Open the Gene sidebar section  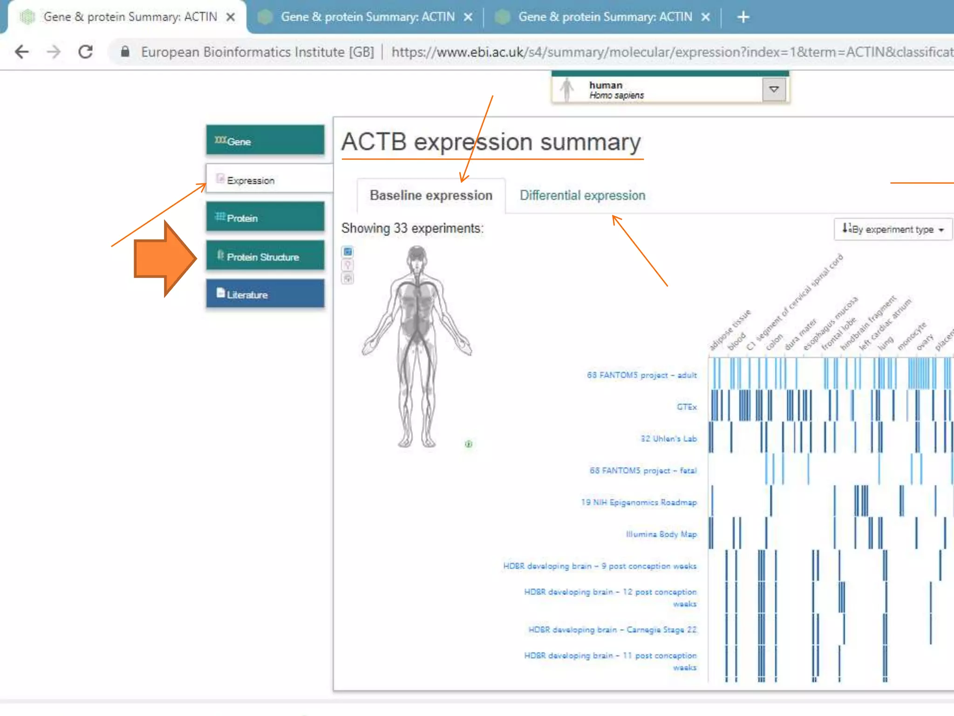point(265,140)
